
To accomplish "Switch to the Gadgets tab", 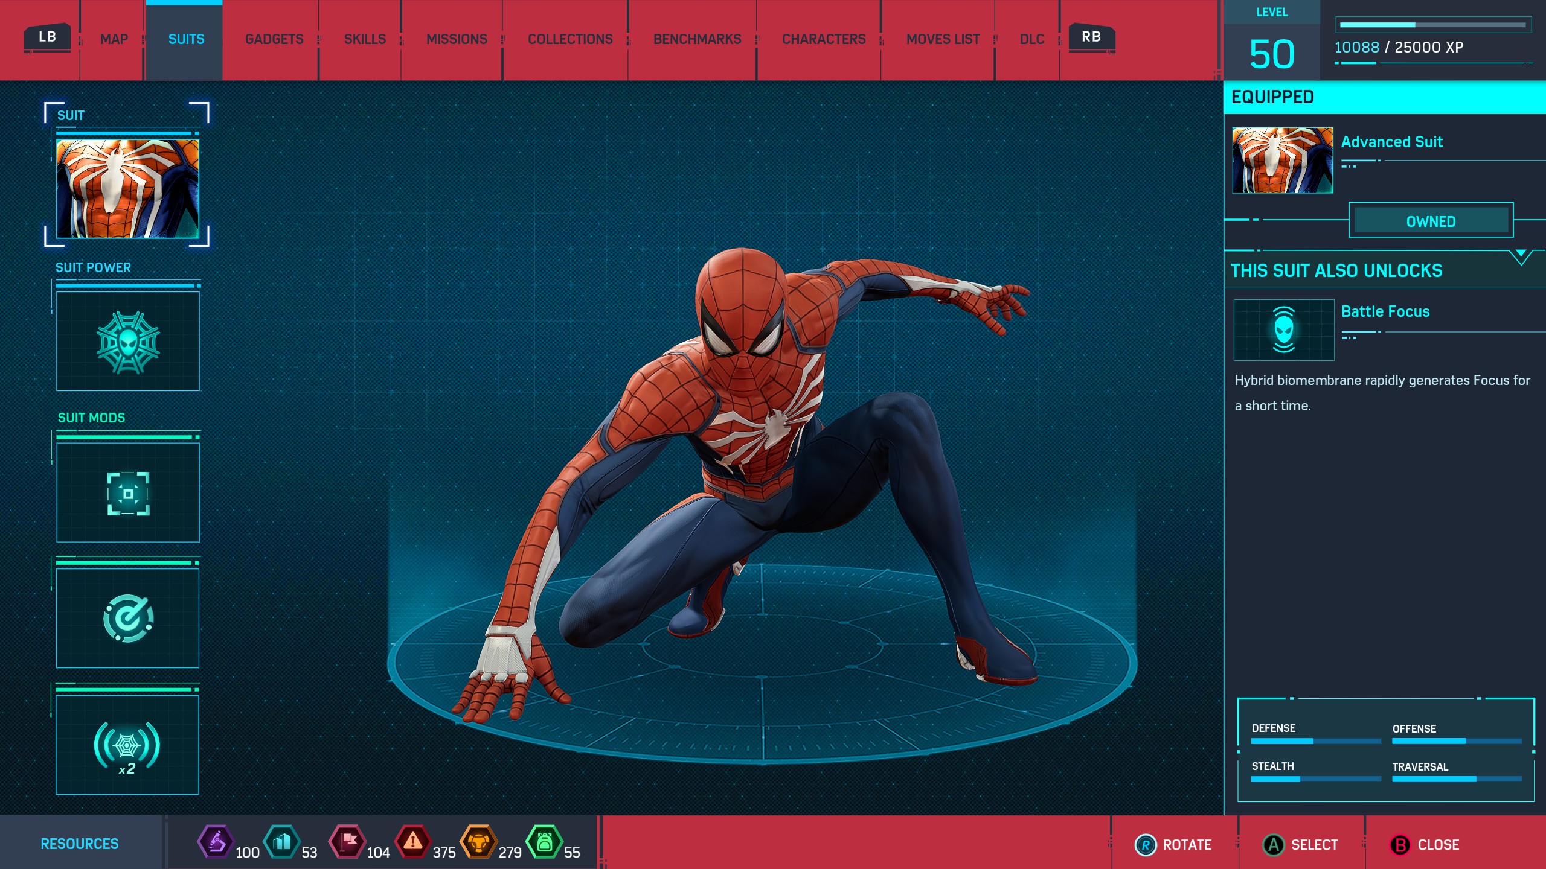I will pyautogui.click(x=274, y=39).
